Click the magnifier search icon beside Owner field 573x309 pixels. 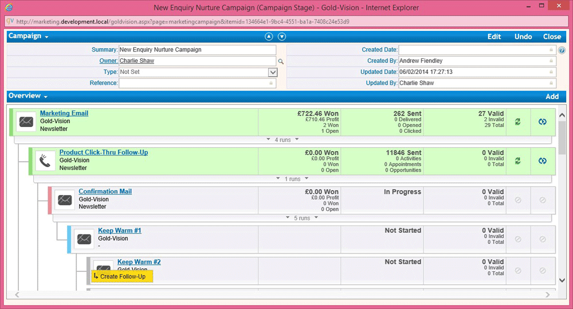click(281, 61)
